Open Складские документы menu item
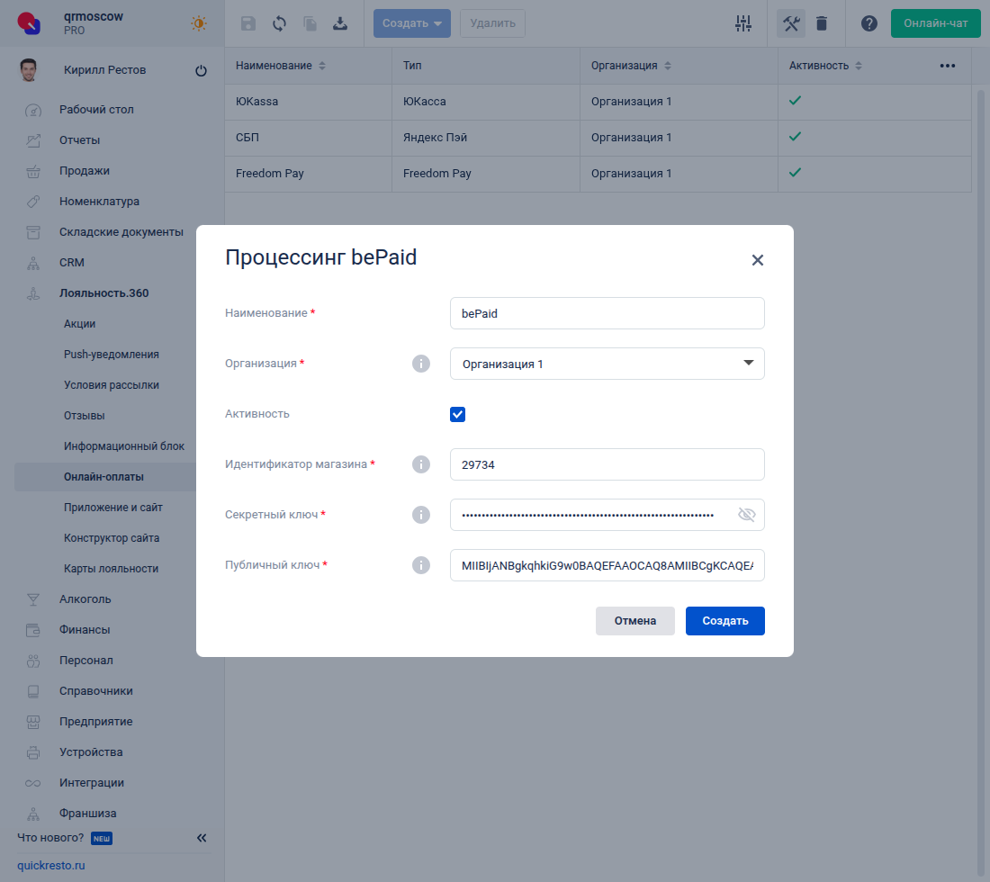 (121, 231)
